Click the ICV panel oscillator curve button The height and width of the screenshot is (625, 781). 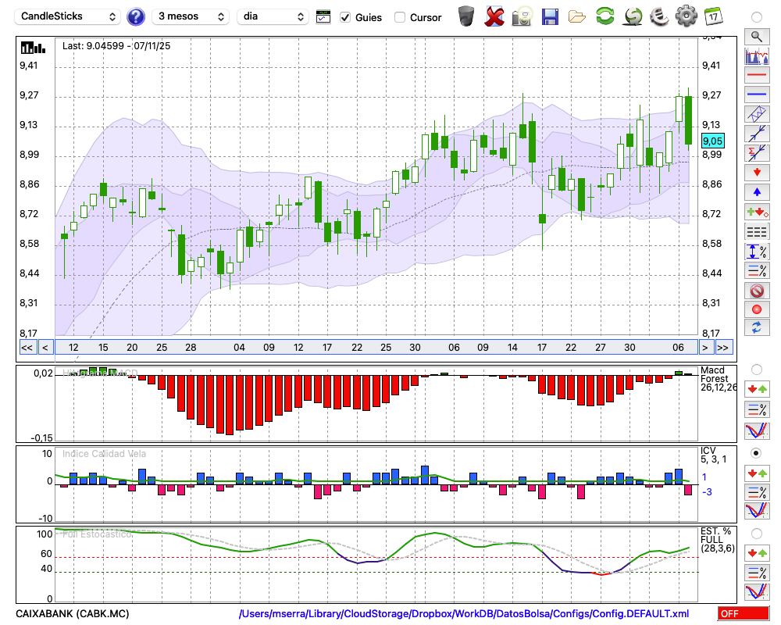(757, 510)
